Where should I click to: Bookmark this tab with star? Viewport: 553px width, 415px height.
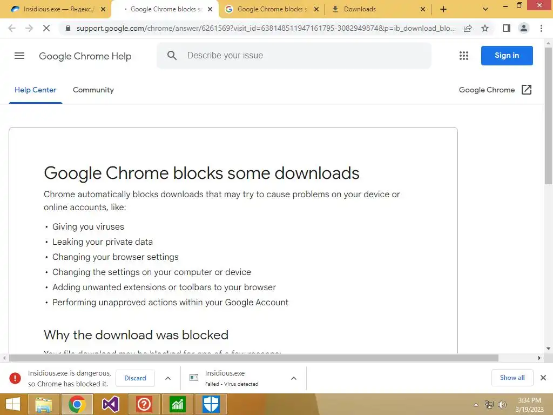(485, 28)
